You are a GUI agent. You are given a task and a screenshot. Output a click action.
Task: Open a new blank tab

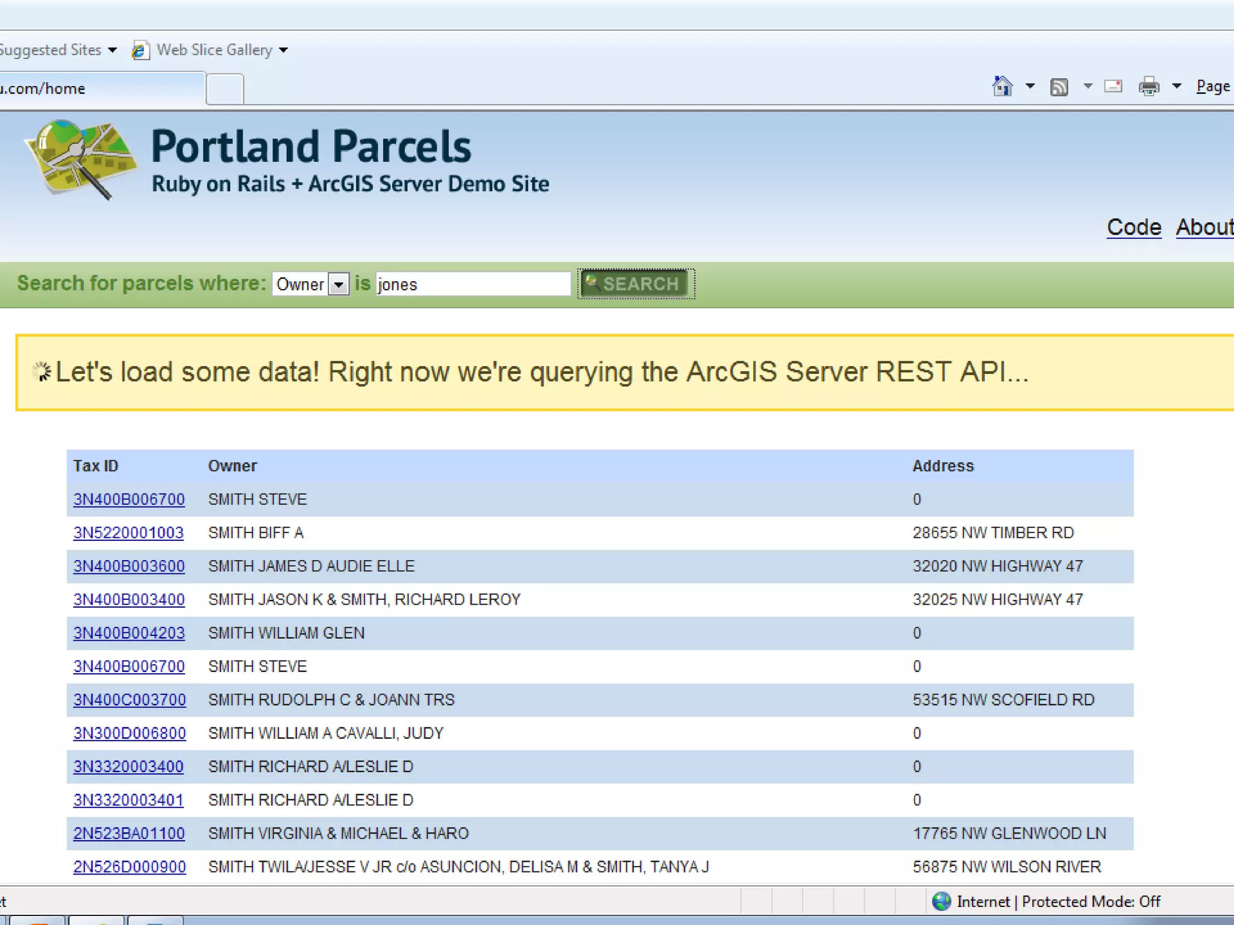(225, 89)
